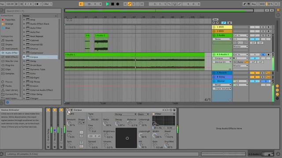Solo the 1 MIDI track
This screenshot has width=282, height=158.
tap(263, 27)
